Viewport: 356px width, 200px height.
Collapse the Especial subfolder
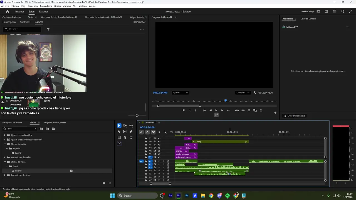pyautogui.click(x=7, y=149)
